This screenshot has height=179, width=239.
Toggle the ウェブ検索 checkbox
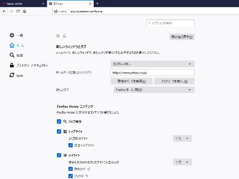(x=59, y=122)
